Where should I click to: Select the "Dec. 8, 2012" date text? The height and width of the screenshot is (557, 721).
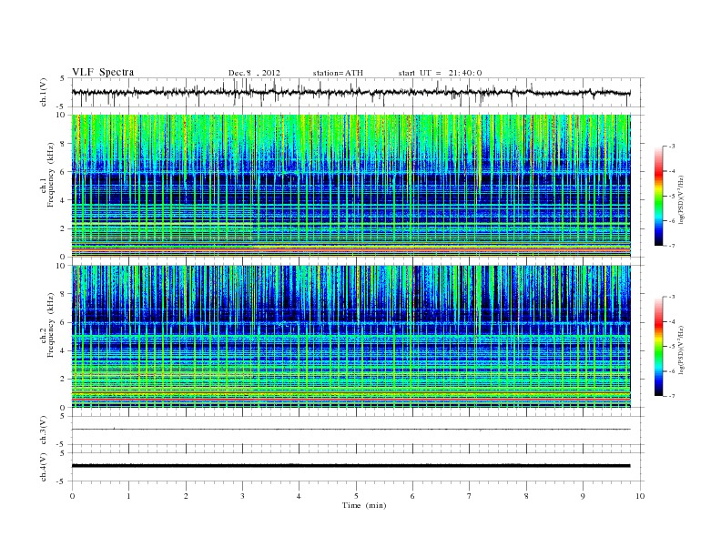[x=254, y=73]
